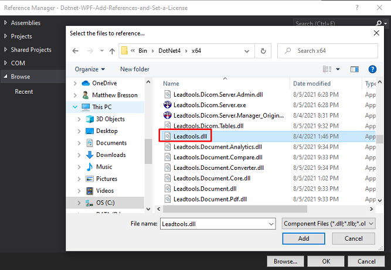Click the file list vertical scrollbar thumb

tap(380, 139)
